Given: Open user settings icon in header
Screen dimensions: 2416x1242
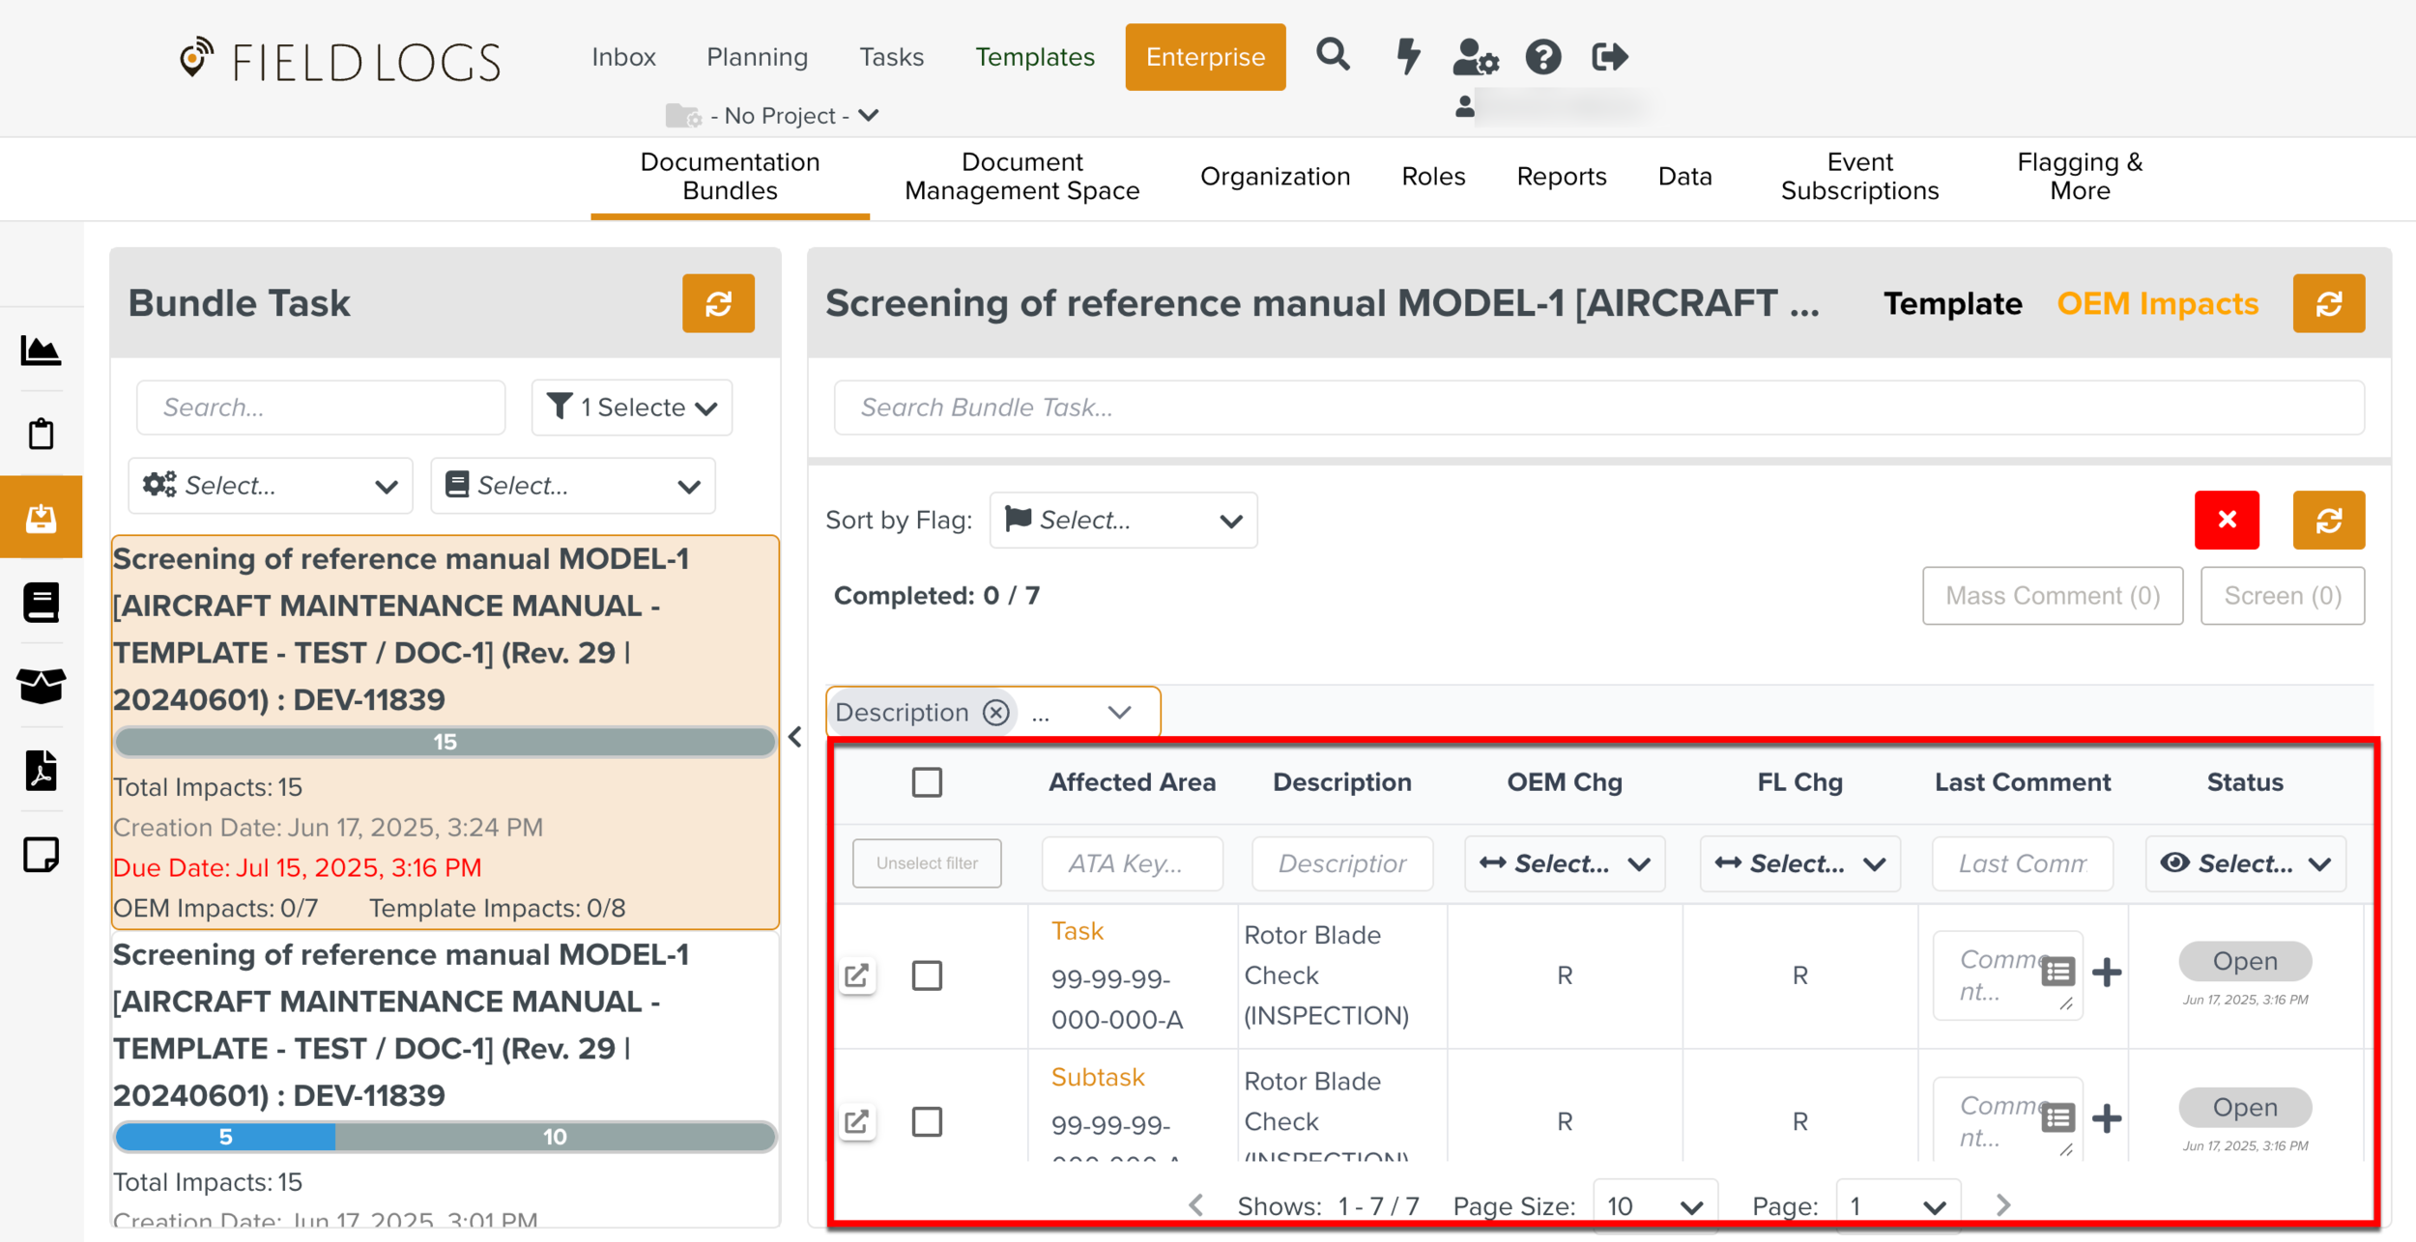Looking at the screenshot, I should tap(1475, 57).
